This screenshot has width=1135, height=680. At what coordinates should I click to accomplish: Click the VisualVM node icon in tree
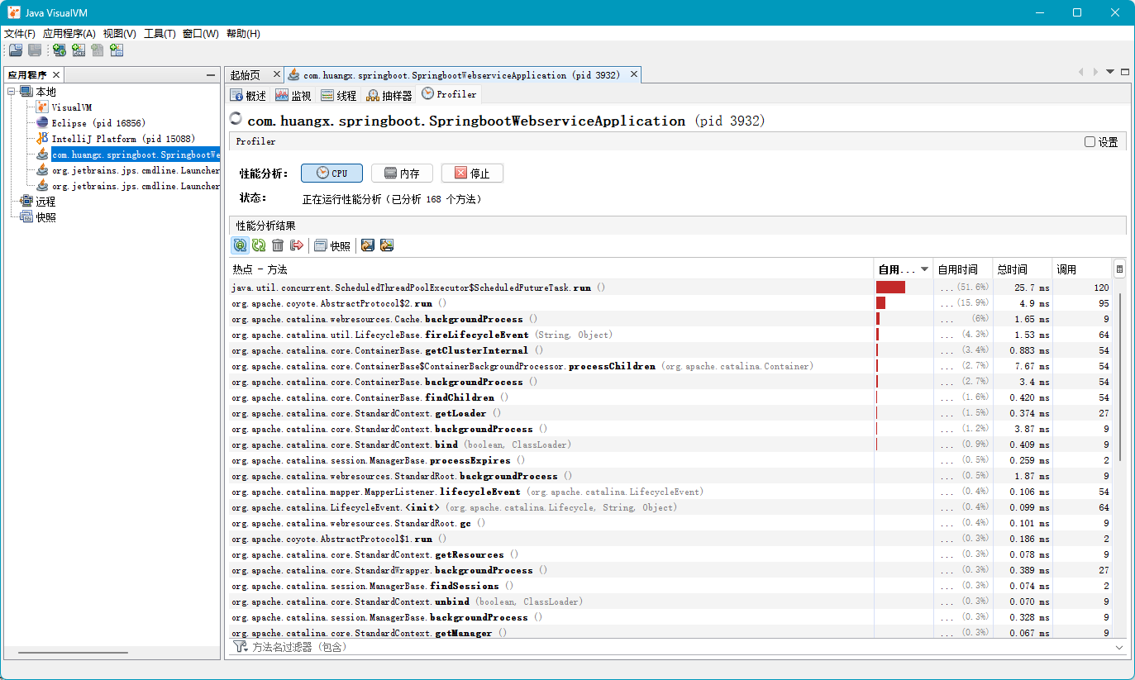point(42,107)
